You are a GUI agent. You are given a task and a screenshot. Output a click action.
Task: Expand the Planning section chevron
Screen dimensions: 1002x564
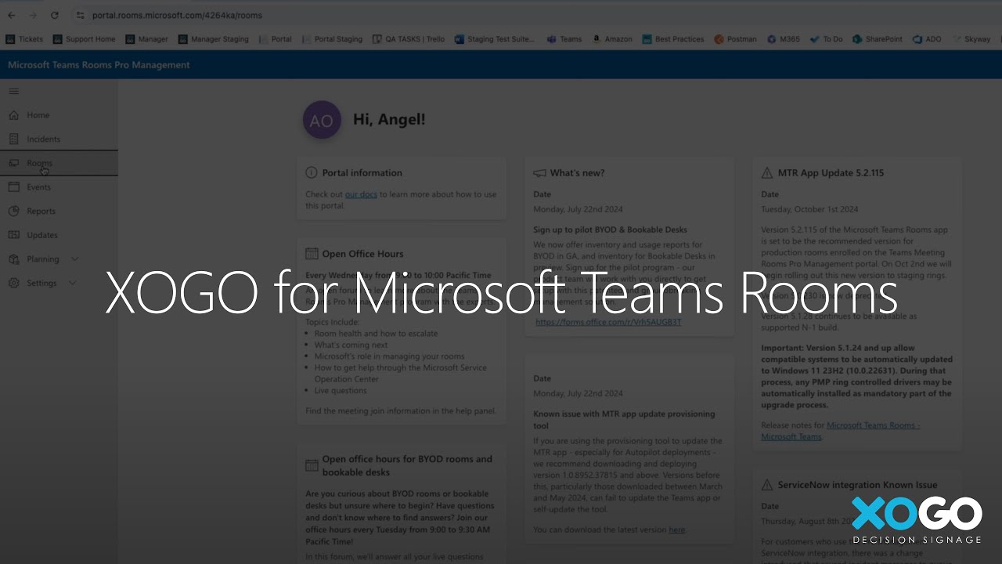coord(74,258)
